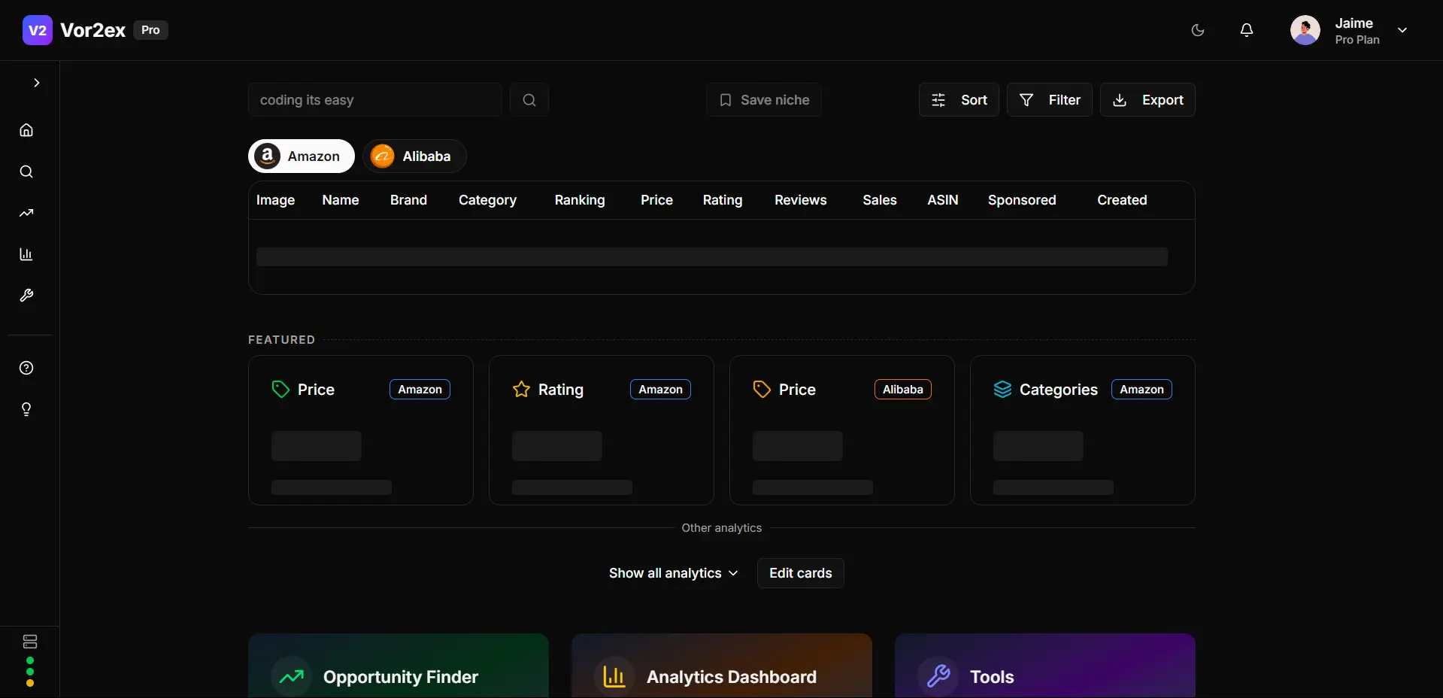Expand the sidebar with the chevron arrow
1443x698 pixels.
(36, 83)
